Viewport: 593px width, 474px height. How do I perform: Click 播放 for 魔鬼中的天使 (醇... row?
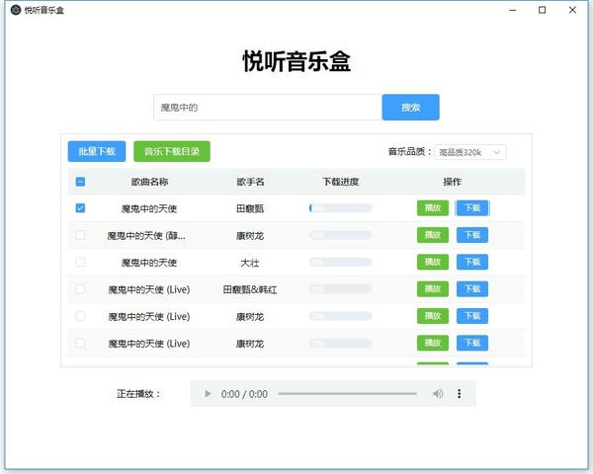pos(433,235)
